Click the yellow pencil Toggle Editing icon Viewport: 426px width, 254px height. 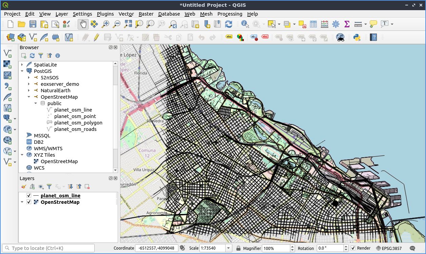[x=96, y=37]
